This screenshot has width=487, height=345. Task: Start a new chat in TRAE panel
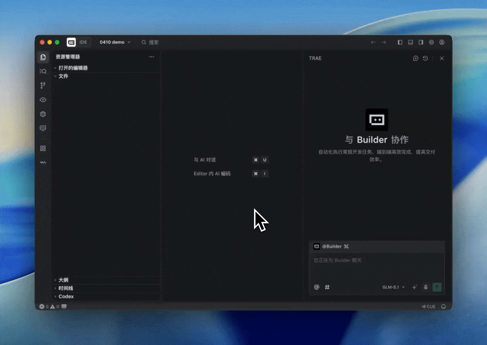tap(416, 58)
